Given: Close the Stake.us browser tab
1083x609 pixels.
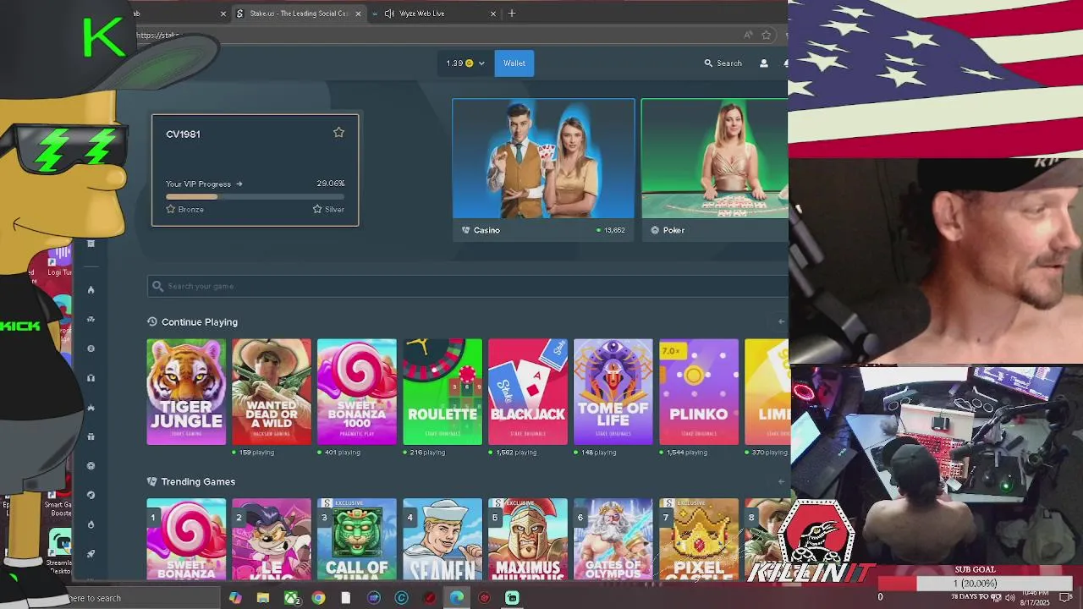Looking at the screenshot, I should 358,14.
